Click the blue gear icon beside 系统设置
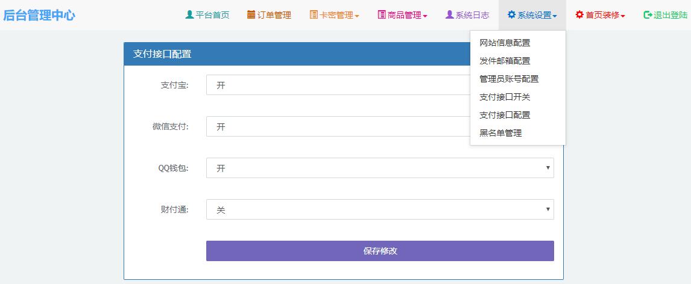Viewport: 691px width, 284px height. pos(511,14)
